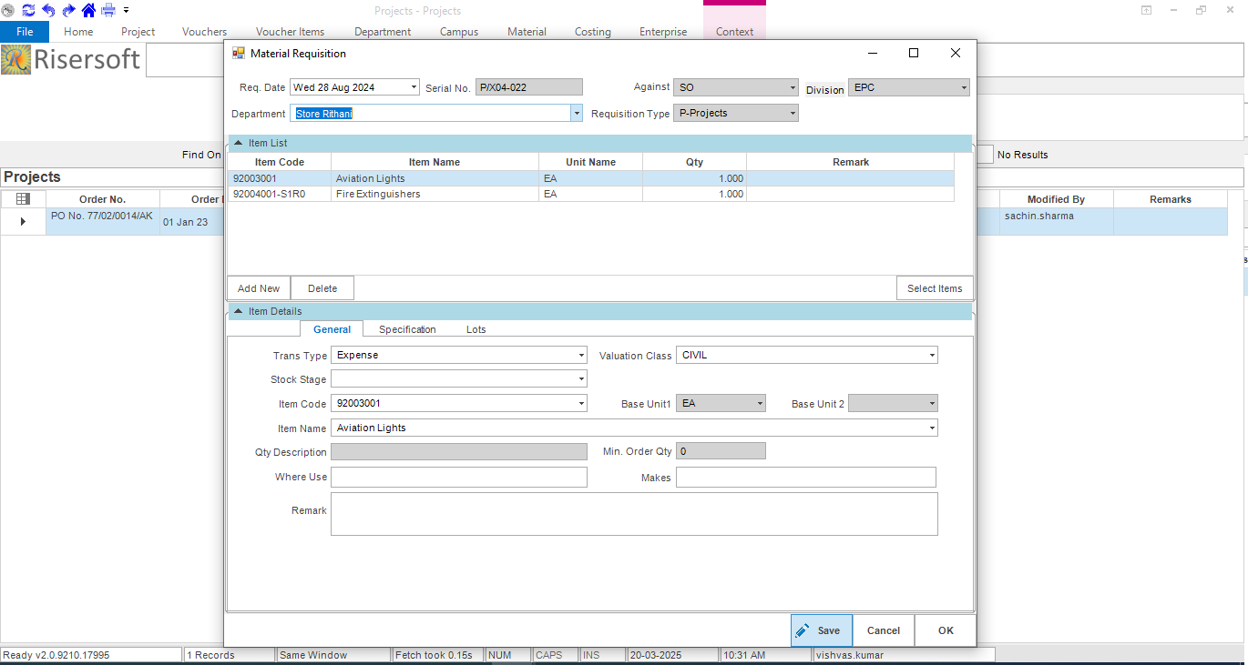Open the Material ribbon tab
The height and width of the screenshot is (665, 1248).
point(527,31)
